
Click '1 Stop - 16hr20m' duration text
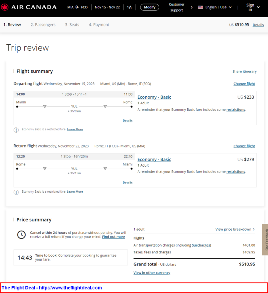pos(74,156)
